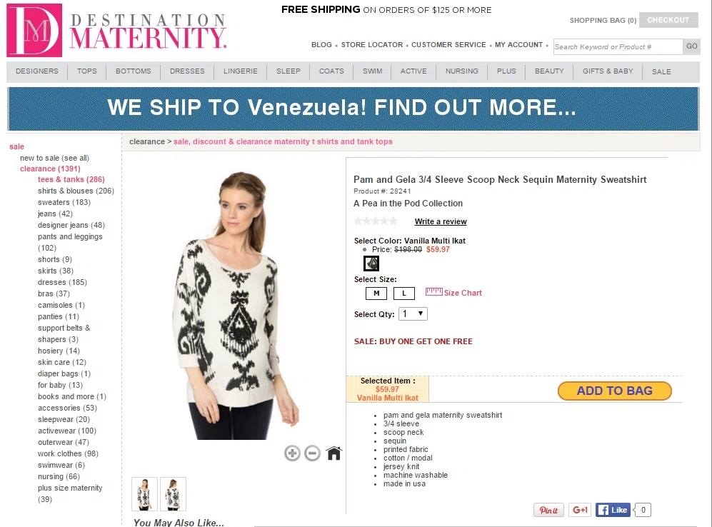This screenshot has width=712, height=527.
Task: Open the NURSING navigation menu
Action: point(462,71)
